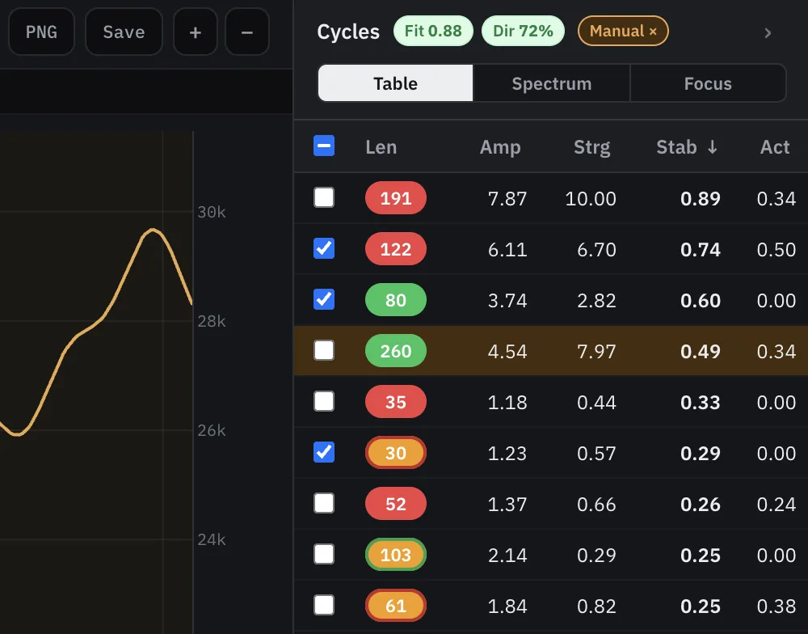This screenshot has width=808, height=634.
Task: Sort by the Amp column header
Action: pyautogui.click(x=500, y=147)
